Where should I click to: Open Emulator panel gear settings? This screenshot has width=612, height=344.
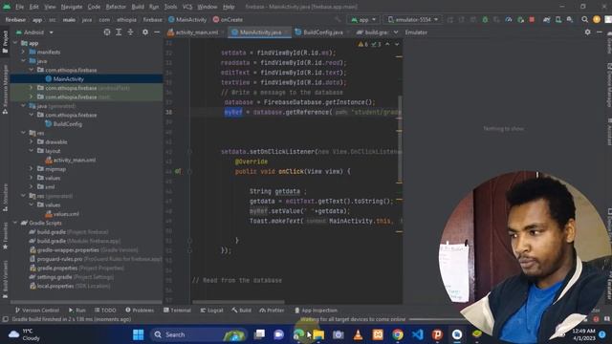point(587,32)
